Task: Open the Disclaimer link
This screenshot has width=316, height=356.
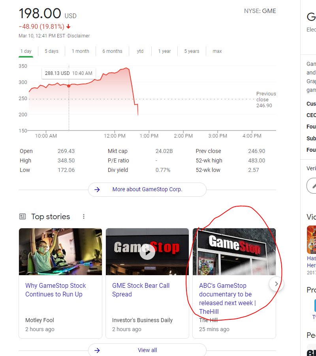Action: [x=79, y=35]
